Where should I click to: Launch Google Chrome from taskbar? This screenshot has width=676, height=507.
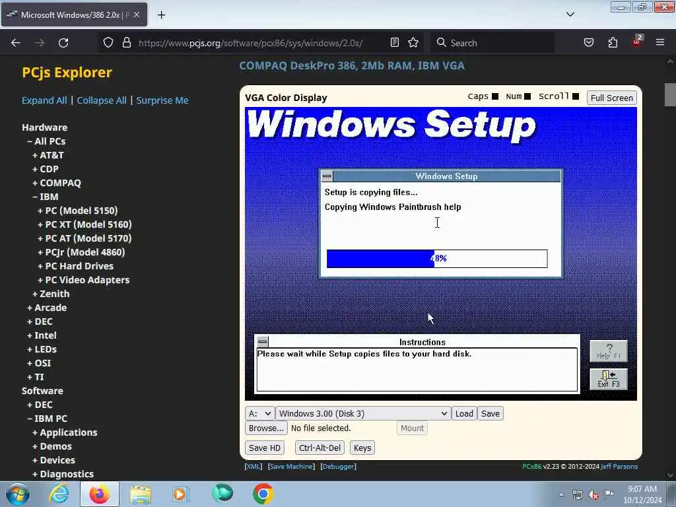263,494
